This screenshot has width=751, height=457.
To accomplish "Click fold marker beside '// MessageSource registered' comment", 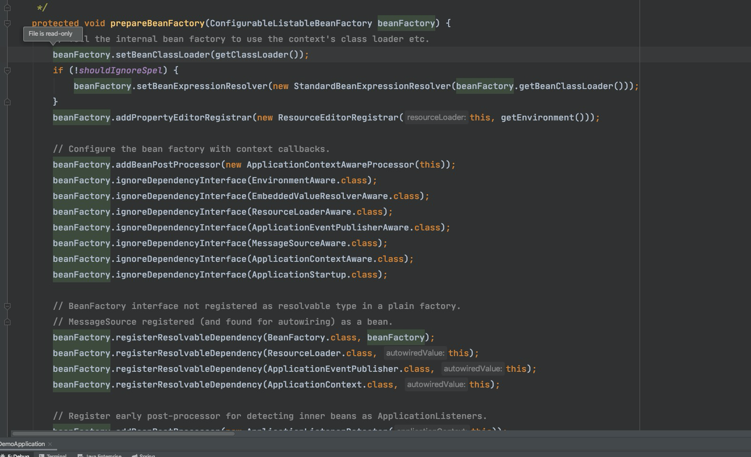I will click(x=7, y=322).
